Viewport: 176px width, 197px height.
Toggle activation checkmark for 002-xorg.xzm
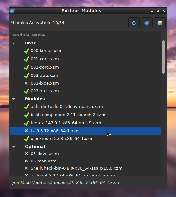tap(27, 67)
